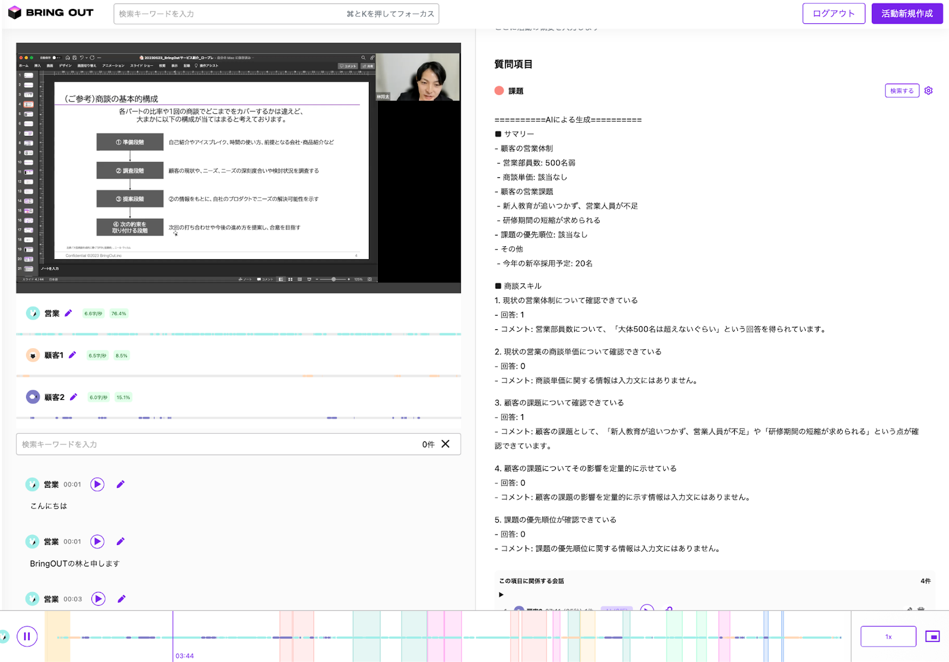This screenshot has width=949, height=662.
Task: Click the 顧客1 speed badge 6.5字/秒
Action: tap(97, 356)
